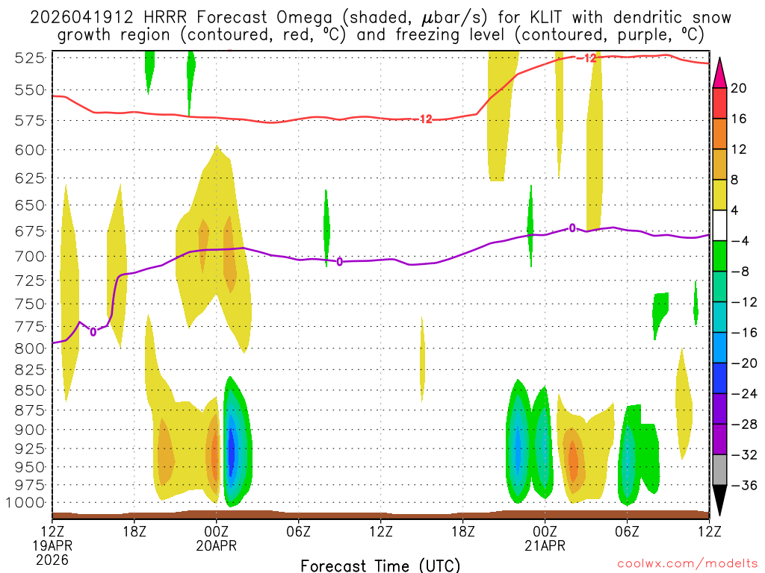Image resolution: width=765 pixels, height=573 pixels.
Task: Click the 625 pressure level label
Action: coord(30,178)
